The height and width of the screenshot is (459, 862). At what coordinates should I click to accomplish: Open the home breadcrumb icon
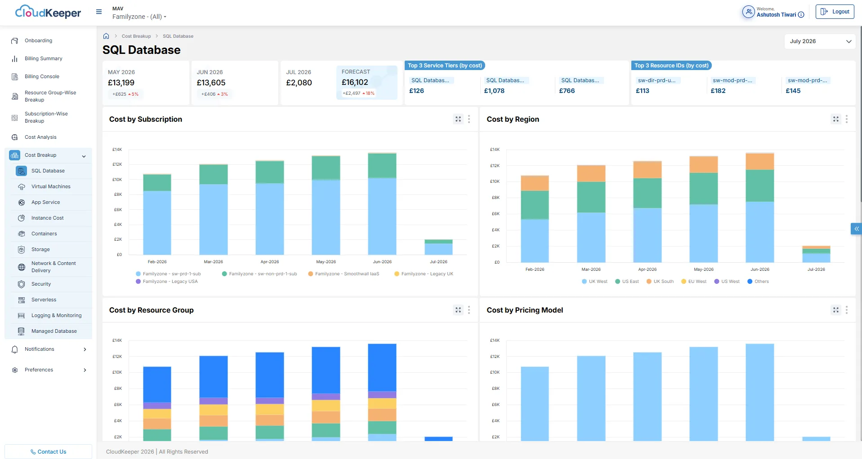click(106, 36)
